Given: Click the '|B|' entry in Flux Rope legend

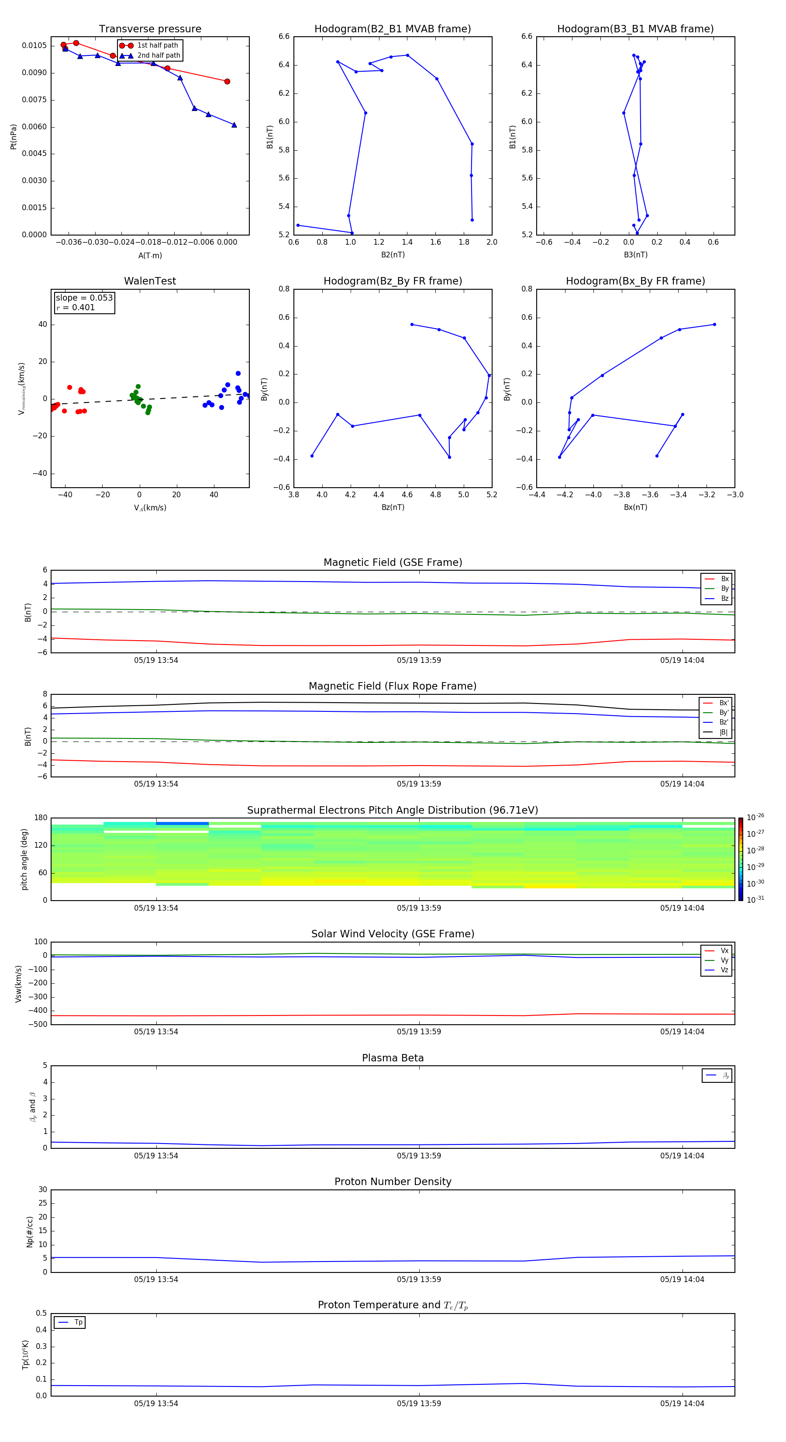Looking at the screenshot, I should click(716, 732).
